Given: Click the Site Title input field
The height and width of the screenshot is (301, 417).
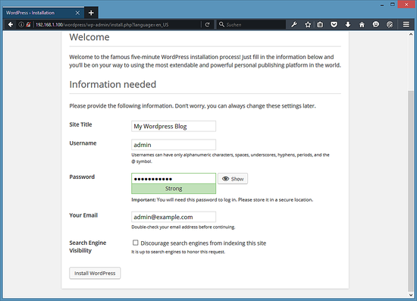Looking at the screenshot, I should click(x=174, y=127).
